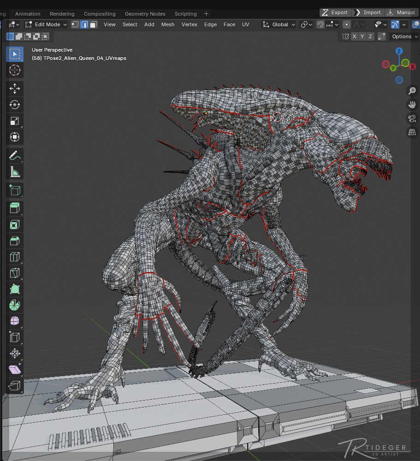Switch to edge select mode
Viewport: 420px width, 461px height.
click(84, 24)
